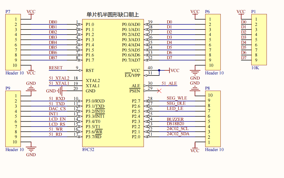Image resolution: width=284 pixels, height=178 pixels.
Task: Select the D4 label beside resistor pack P1
Action: point(244,42)
